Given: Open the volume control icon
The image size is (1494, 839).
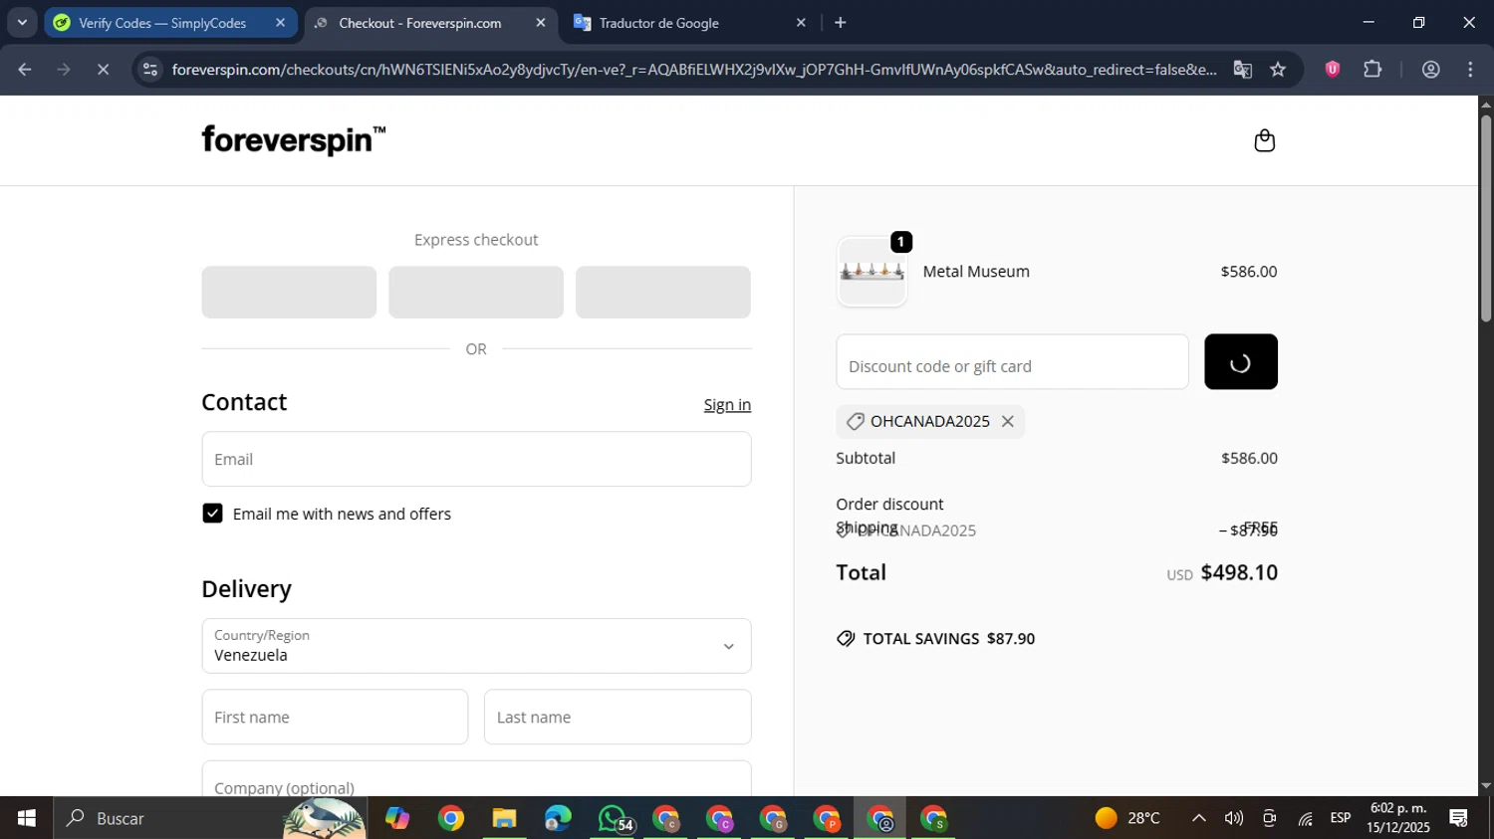Looking at the screenshot, I should (1234, 818).
